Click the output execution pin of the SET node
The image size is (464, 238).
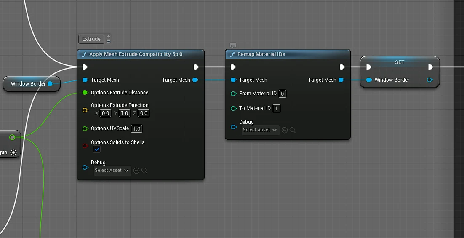pyautogui.click(x=431, y=67)
